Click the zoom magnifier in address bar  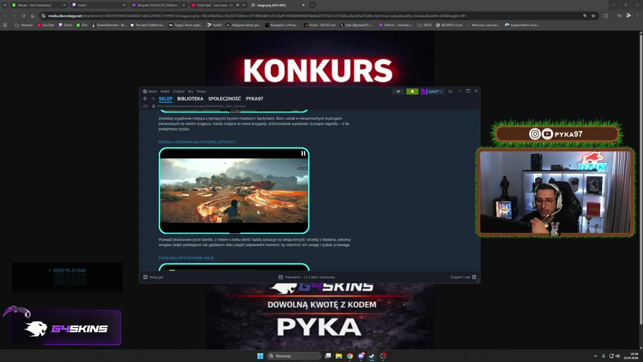(585, 16)
